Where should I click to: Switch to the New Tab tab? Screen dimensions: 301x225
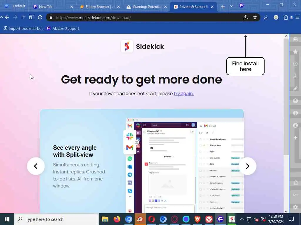[x=53, y=7]
